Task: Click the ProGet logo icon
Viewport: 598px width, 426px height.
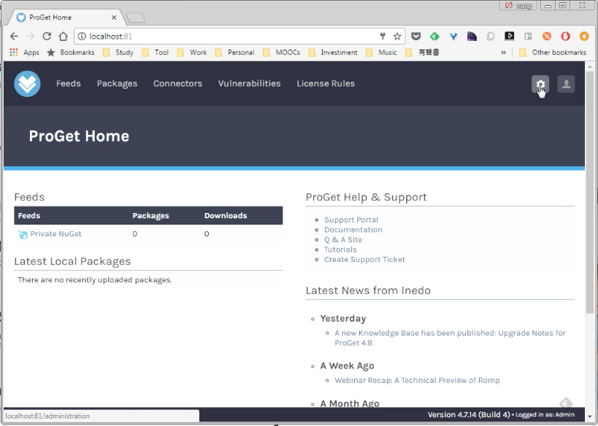Action: tap(27, 84)
